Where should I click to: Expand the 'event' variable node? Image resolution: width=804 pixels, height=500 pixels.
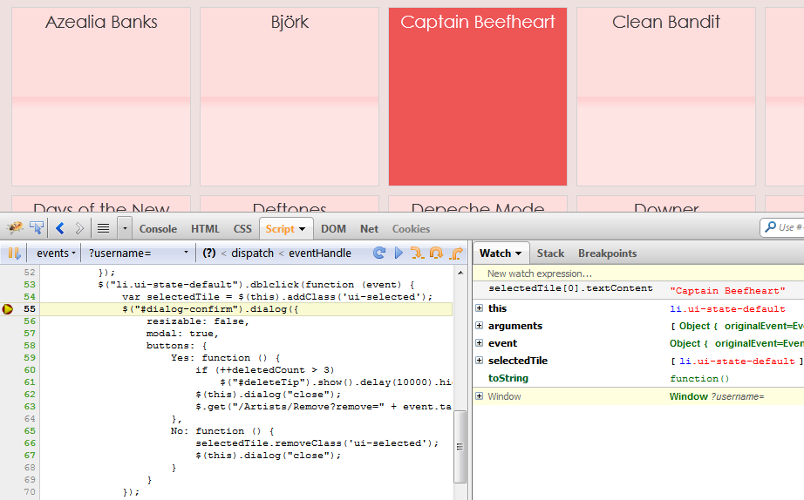click(479, 342)
